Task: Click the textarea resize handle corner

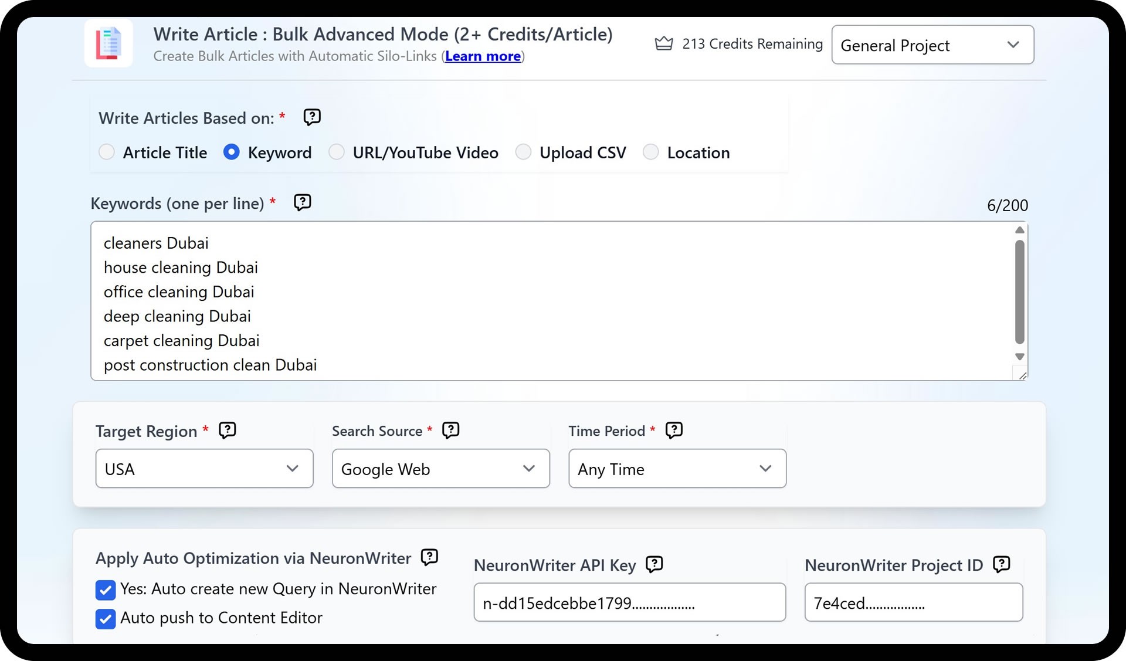Action: click(1022, 375)
